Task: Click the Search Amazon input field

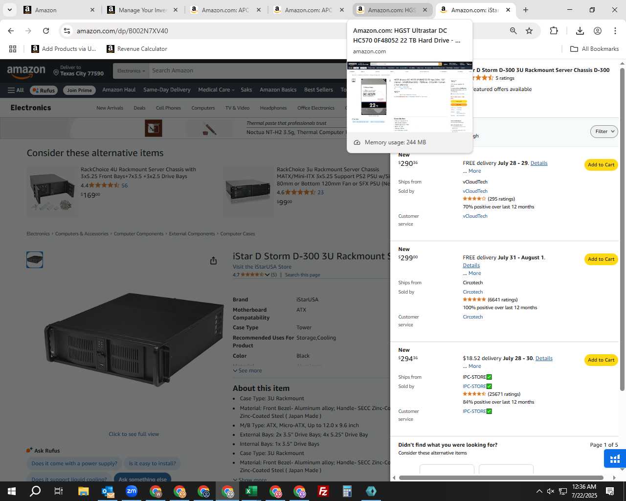Action: coord(247,70)
